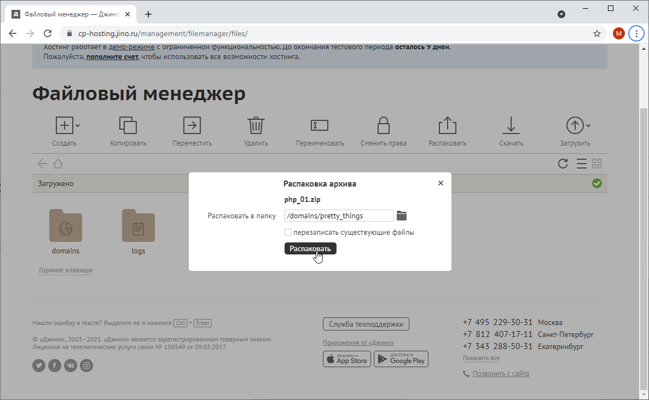Click the Move (Переместить) toolbar icon
649x400 pixels.
(x=192, y=126)
